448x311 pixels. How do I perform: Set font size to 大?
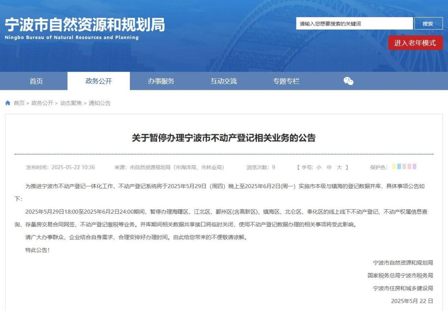pos(339,167)
